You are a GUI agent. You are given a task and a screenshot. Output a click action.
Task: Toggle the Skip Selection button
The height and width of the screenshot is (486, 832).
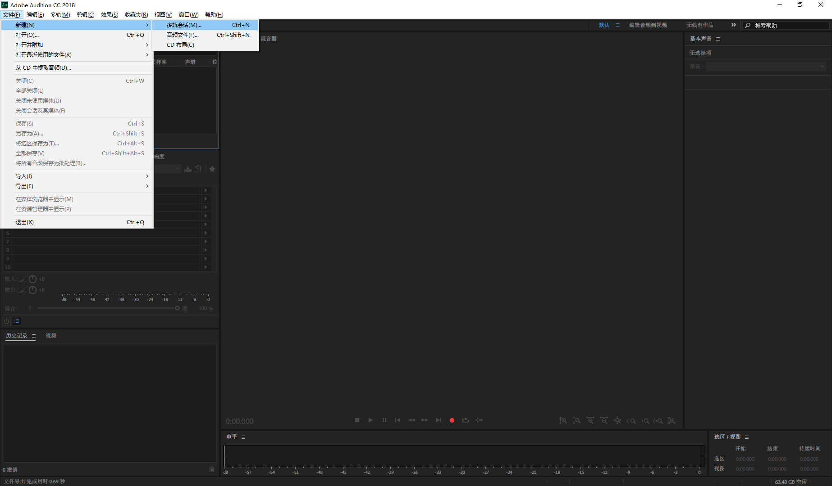coord(479,420)
